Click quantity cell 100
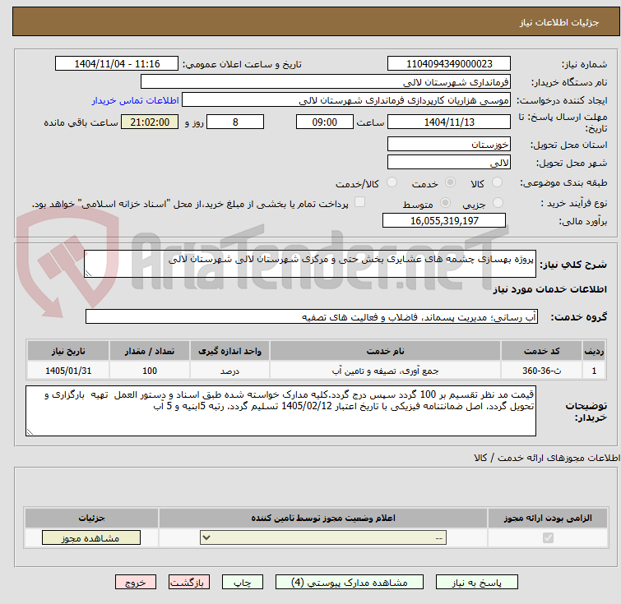621x604 pixels. pyautogui.click(x=150, y=371)
